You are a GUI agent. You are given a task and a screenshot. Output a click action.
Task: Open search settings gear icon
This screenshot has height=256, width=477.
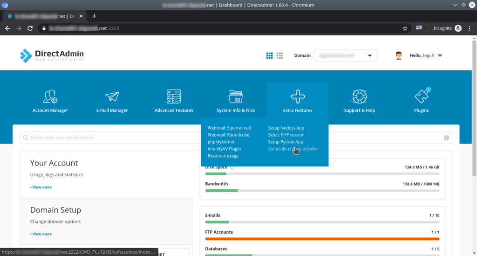pos(446,138)
